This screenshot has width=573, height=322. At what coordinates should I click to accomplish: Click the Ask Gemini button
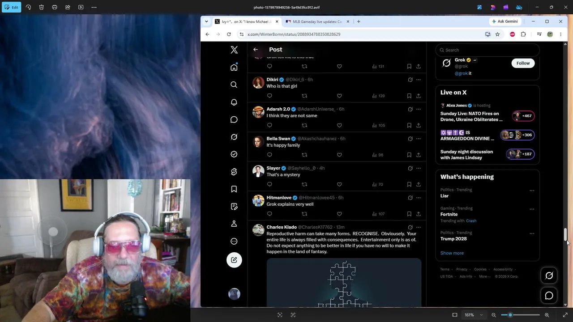click(505, 21)
